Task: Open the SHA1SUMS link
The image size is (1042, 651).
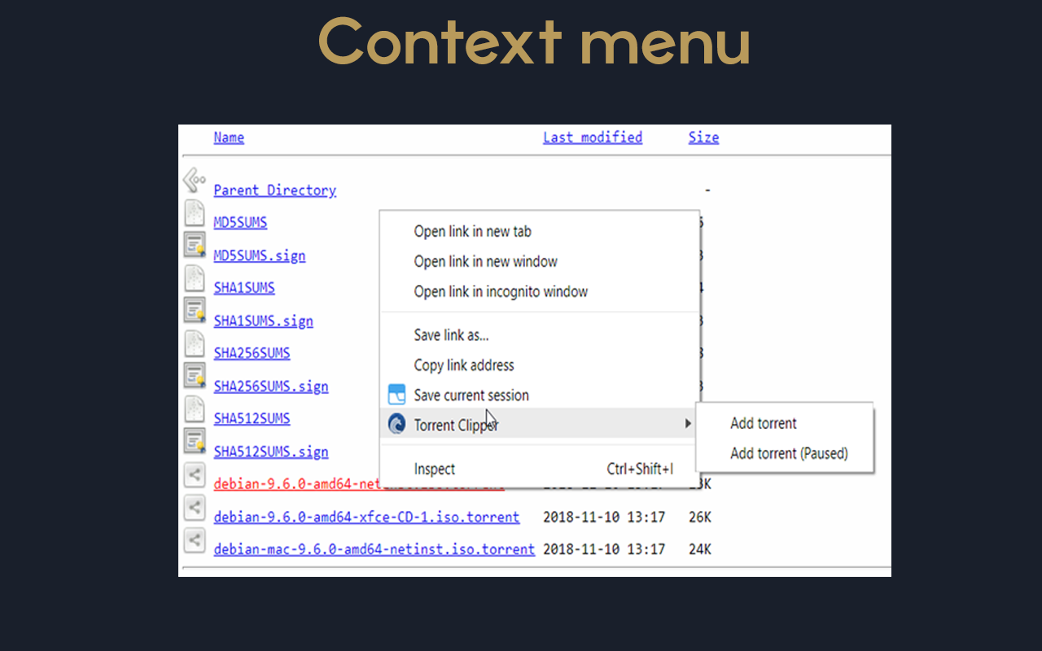Action: point(244,288)
